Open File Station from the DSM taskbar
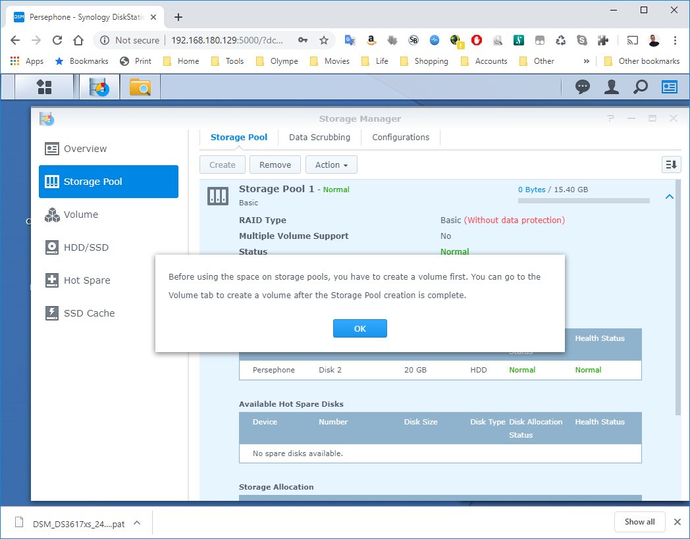 (x=140, y=87)
